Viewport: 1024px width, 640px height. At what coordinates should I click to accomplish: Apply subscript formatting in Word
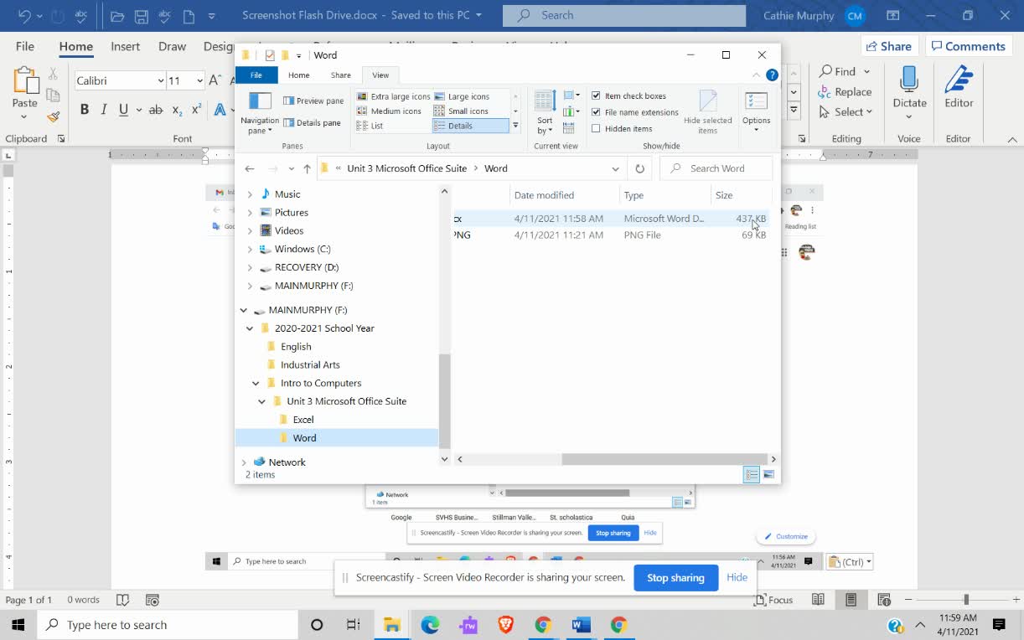pos(177,110)
